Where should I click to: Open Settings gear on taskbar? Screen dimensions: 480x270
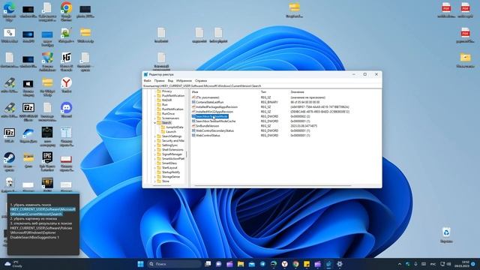pyautogui.click(x=340, y=264)
